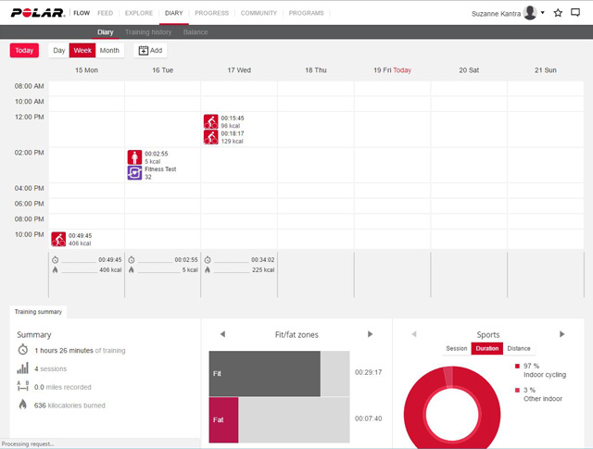The height and width of the screenshot is (449, 593).
Task: Show previous Fit/fat zones chart
Action: tap(222, 334)
